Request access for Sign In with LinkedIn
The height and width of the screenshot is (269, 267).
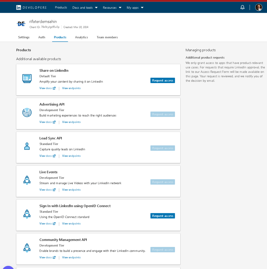point(163,216)
